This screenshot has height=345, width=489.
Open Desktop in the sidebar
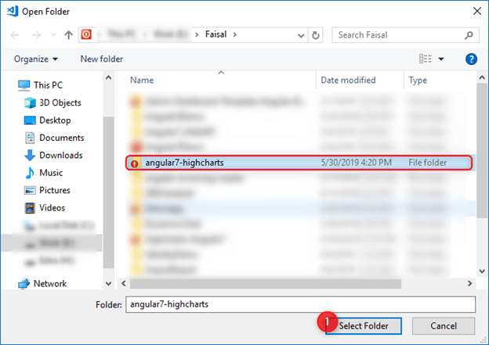(55, 120)
